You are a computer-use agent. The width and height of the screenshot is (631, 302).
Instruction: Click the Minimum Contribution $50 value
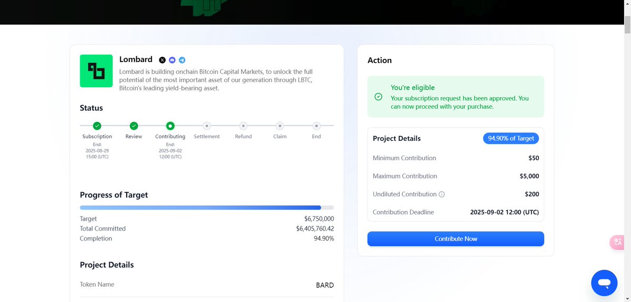(534, 158)
